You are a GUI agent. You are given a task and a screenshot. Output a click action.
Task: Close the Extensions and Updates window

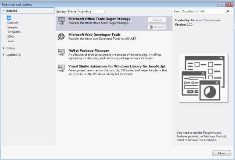(229, 4)
